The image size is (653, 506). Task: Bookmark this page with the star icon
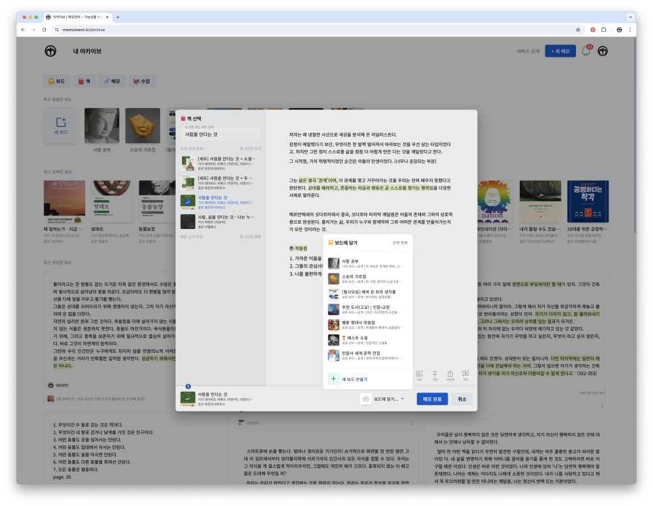578,30
